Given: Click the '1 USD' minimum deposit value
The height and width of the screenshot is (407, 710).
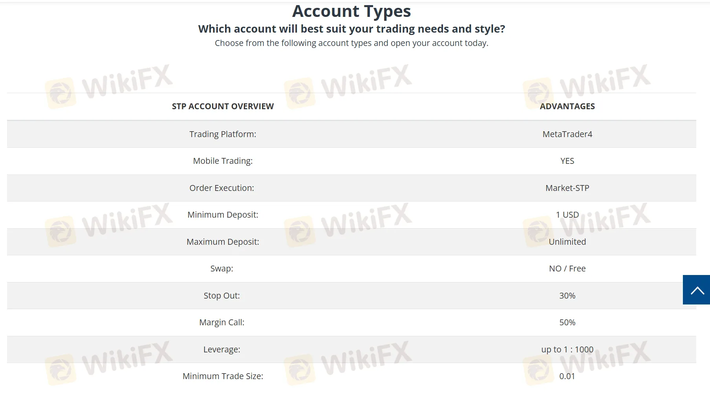Looking at the screenshot, I should tap(567, 215).
